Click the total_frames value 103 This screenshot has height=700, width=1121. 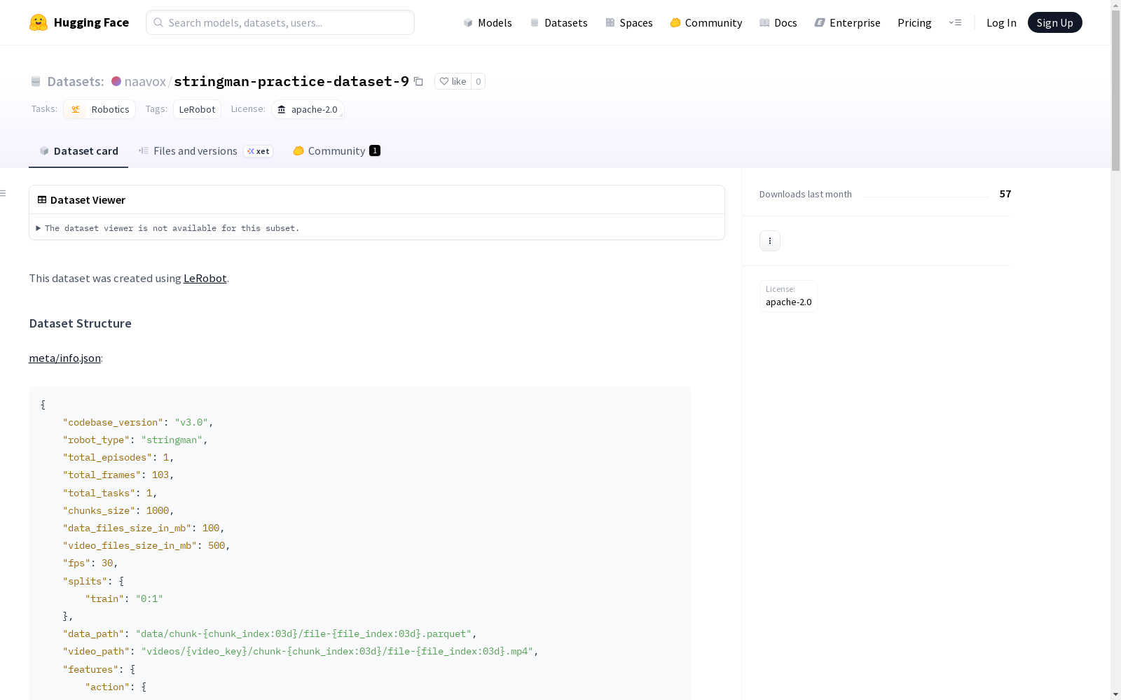click(x=160, y=475)
